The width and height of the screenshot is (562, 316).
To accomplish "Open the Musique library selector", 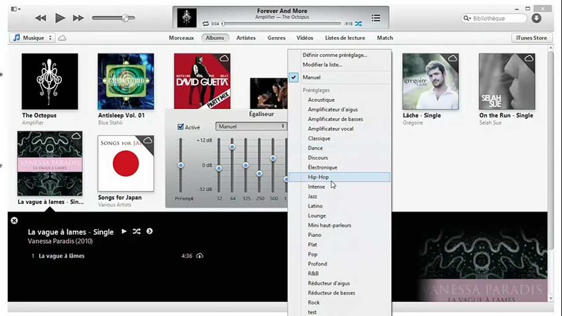I will pyautogui.click(x=32, y=38).
